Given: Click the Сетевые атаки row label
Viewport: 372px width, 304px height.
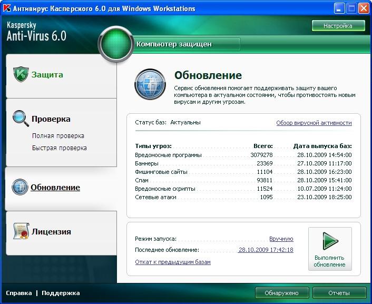Looking at the screenshot, I should [x=155, y=197].
